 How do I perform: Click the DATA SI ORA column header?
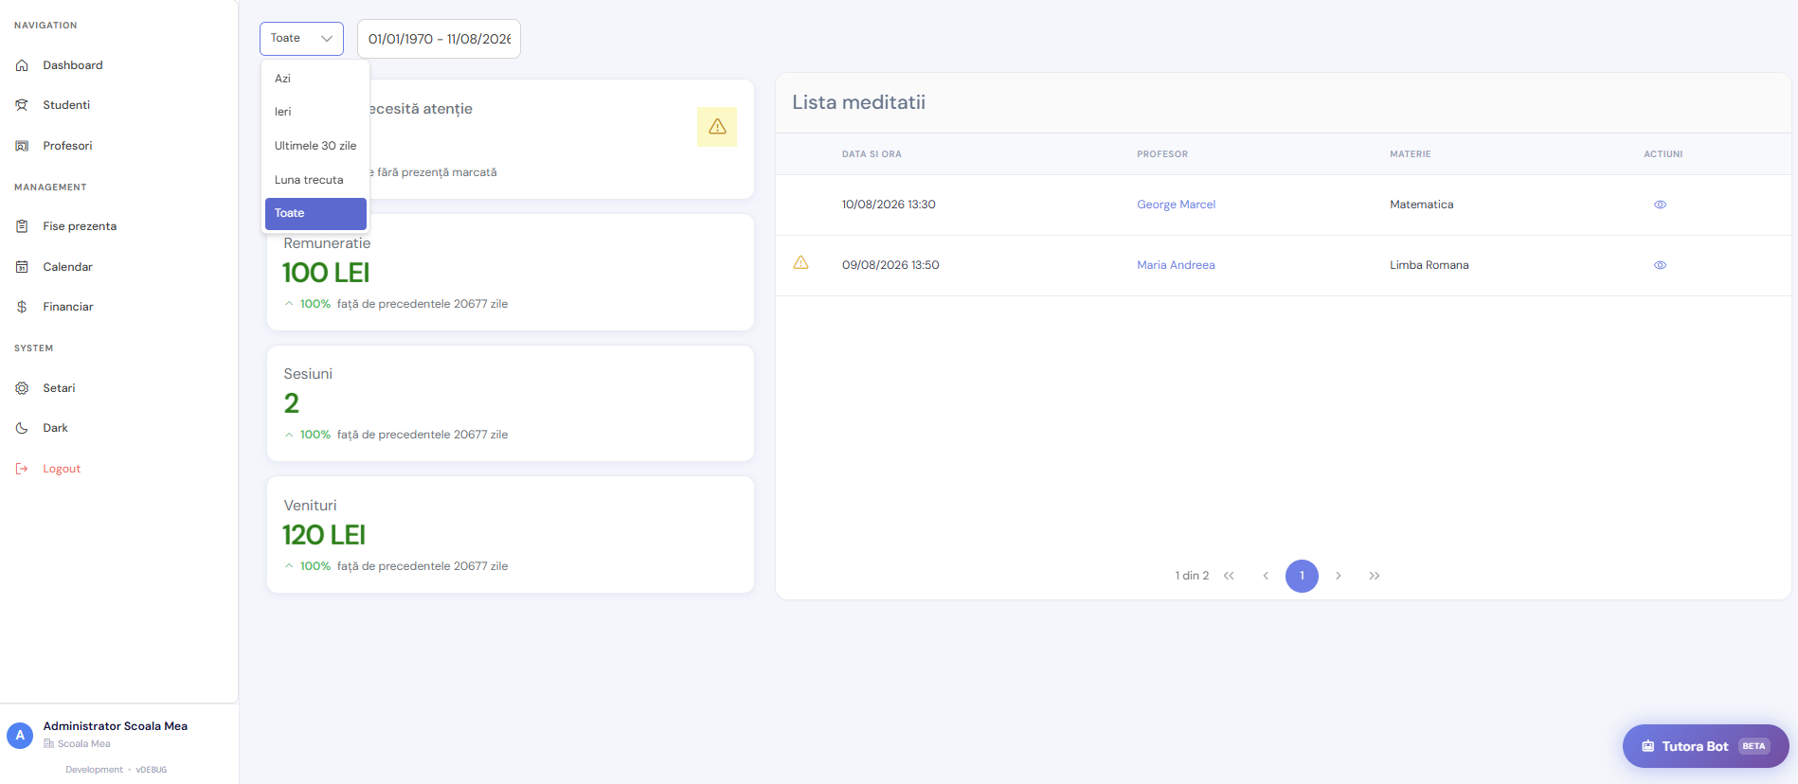(872, 154)
